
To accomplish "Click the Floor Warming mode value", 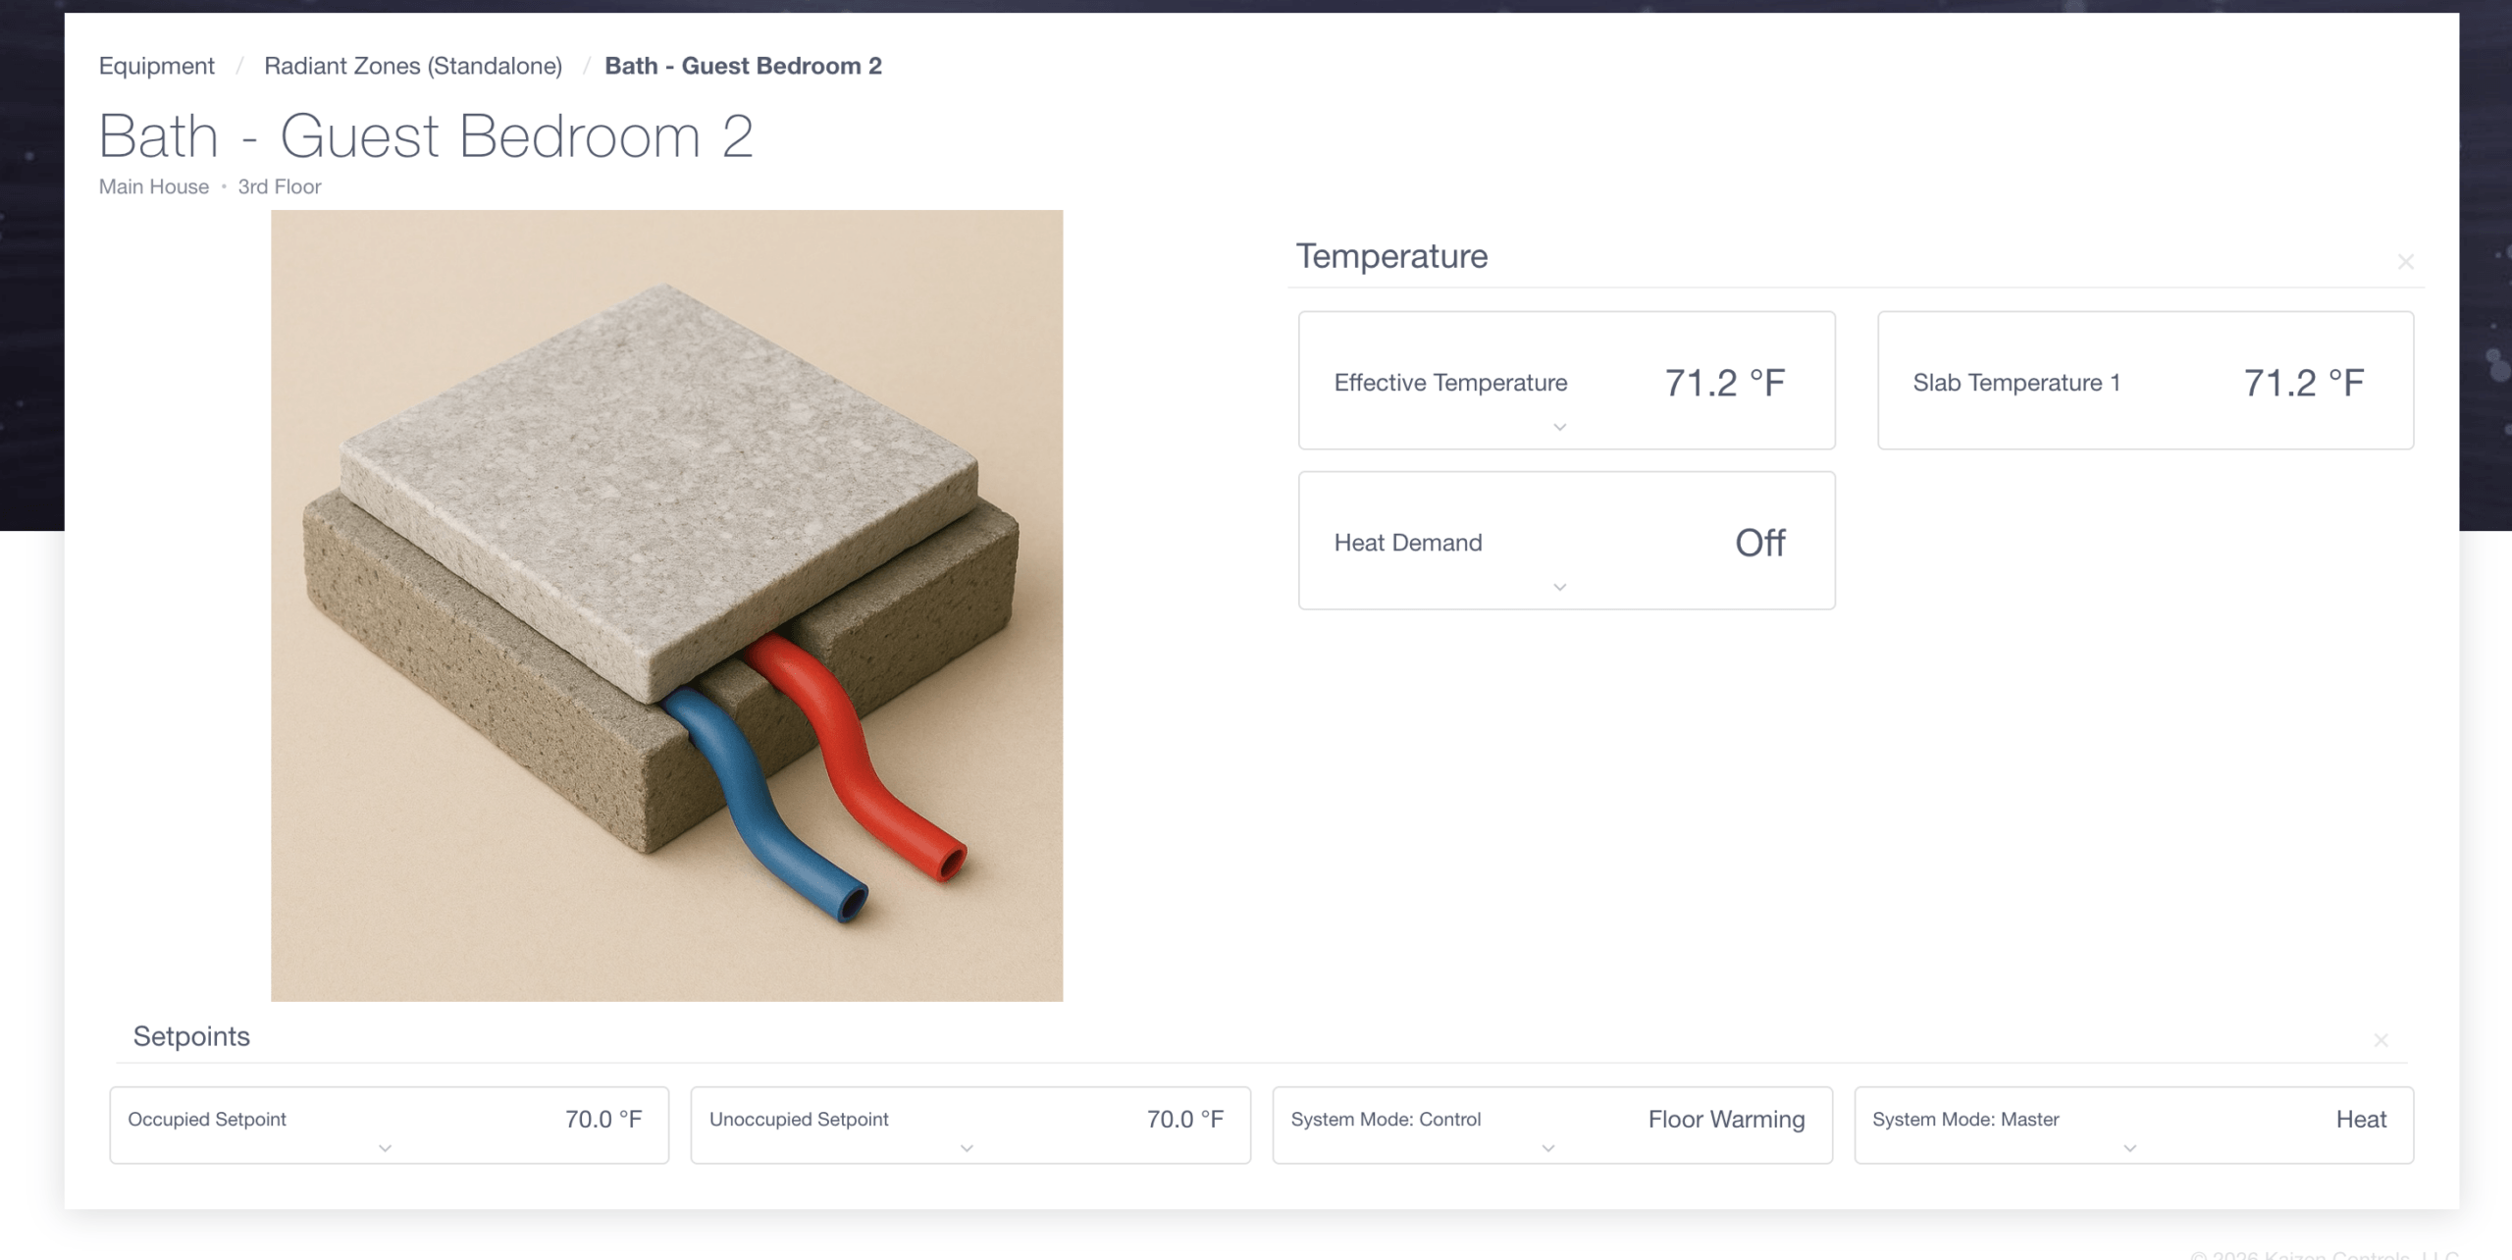I will click(1726, 1119).
